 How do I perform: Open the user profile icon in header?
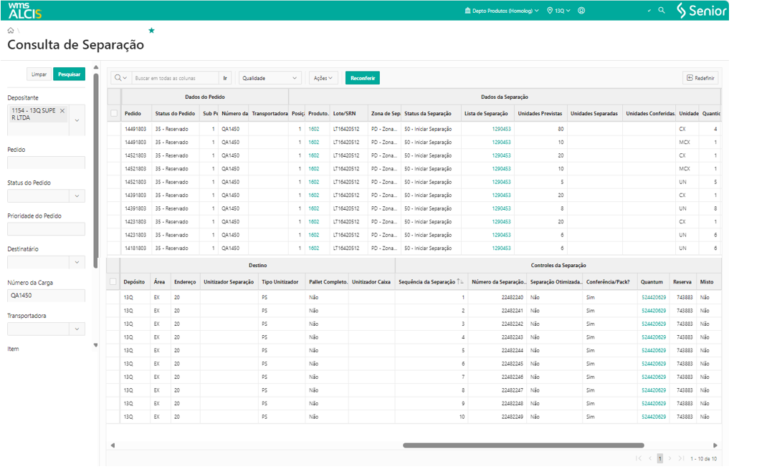coord(581,11)
